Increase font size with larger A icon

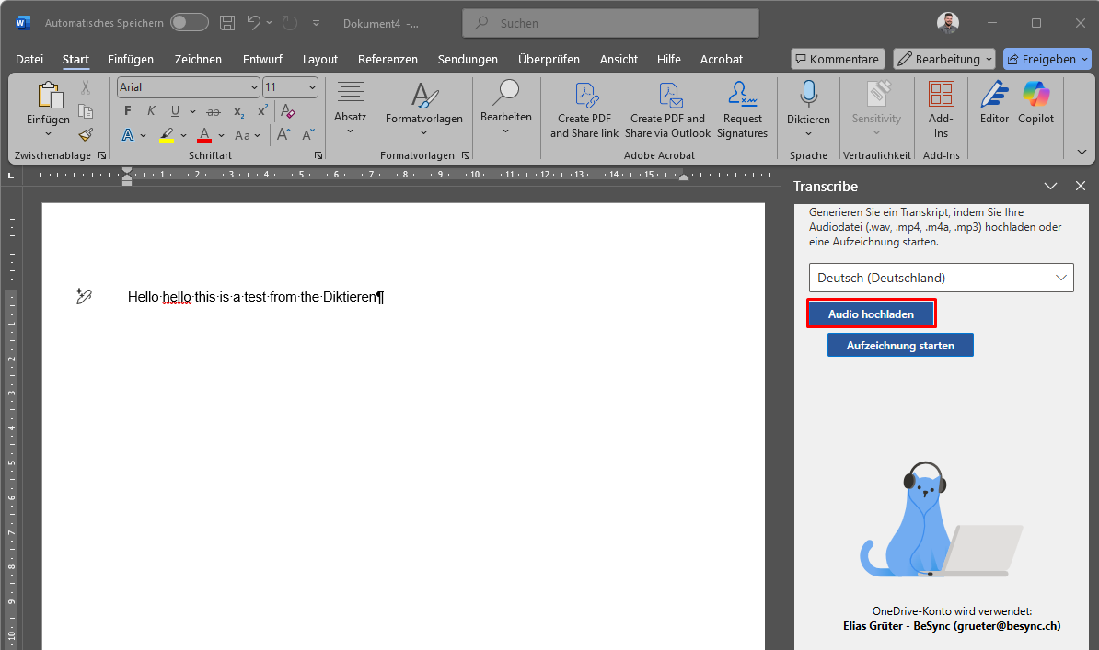[283, 134]
